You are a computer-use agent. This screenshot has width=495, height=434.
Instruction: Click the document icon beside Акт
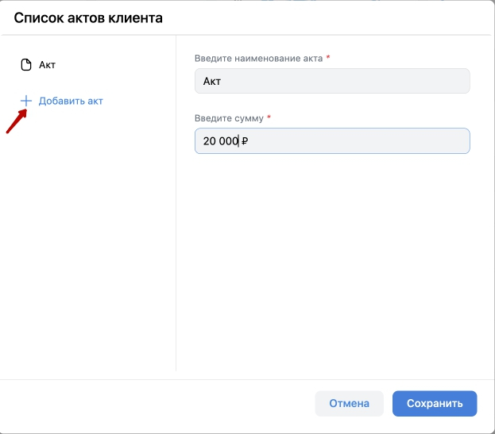pos(25,65)
